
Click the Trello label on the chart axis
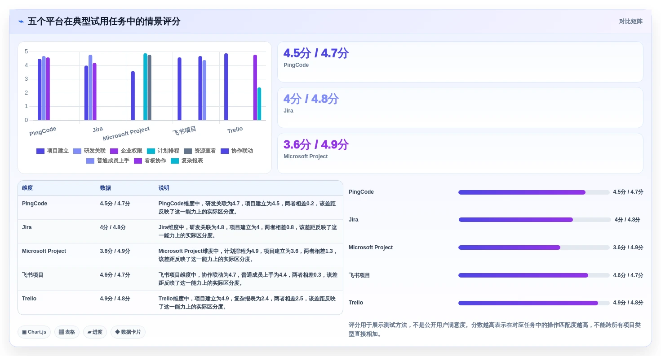(235, 130)
